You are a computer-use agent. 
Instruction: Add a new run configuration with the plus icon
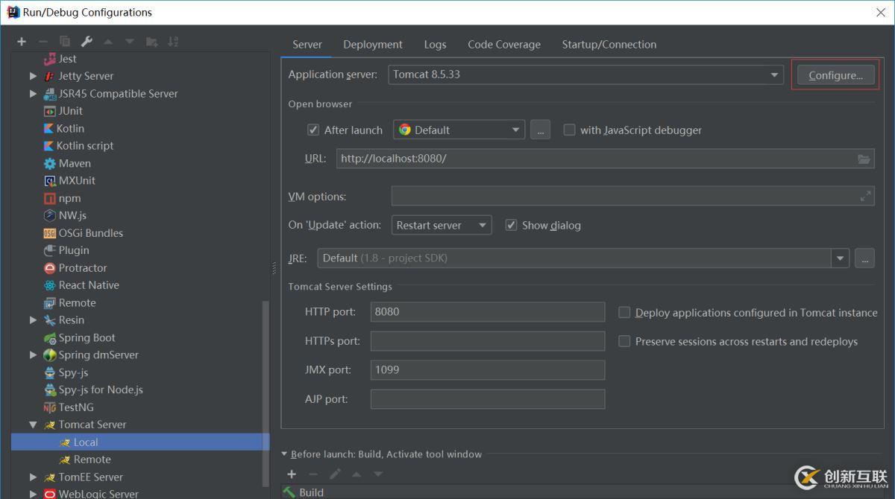tap(21, 41)
